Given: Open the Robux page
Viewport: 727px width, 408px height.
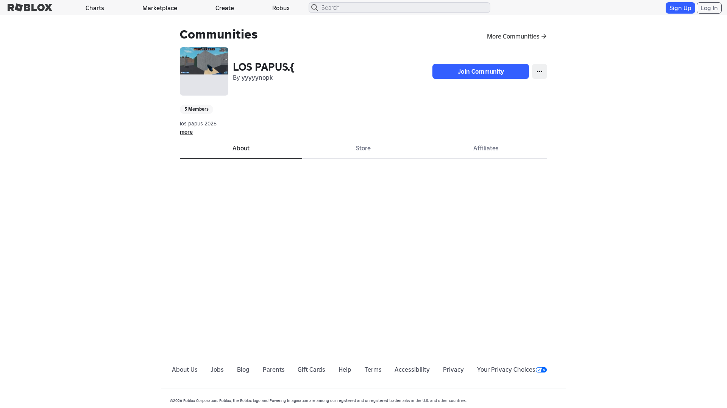Looking at the screenshot, I should point(281,8).
